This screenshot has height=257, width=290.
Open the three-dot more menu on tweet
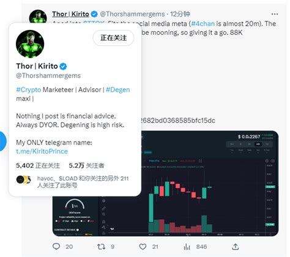(275, 14)
